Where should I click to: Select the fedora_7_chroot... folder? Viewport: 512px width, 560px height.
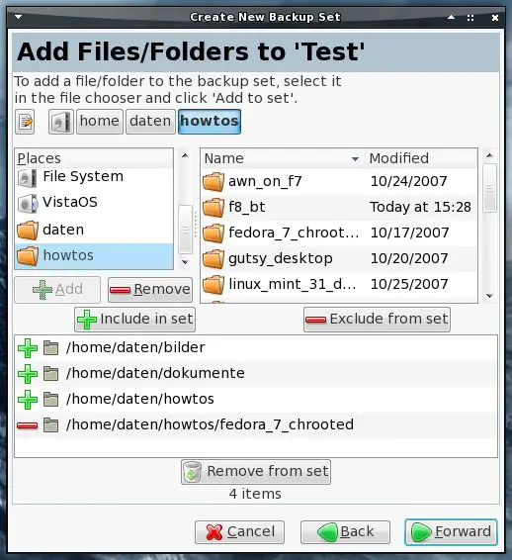[x=339, y=233]
